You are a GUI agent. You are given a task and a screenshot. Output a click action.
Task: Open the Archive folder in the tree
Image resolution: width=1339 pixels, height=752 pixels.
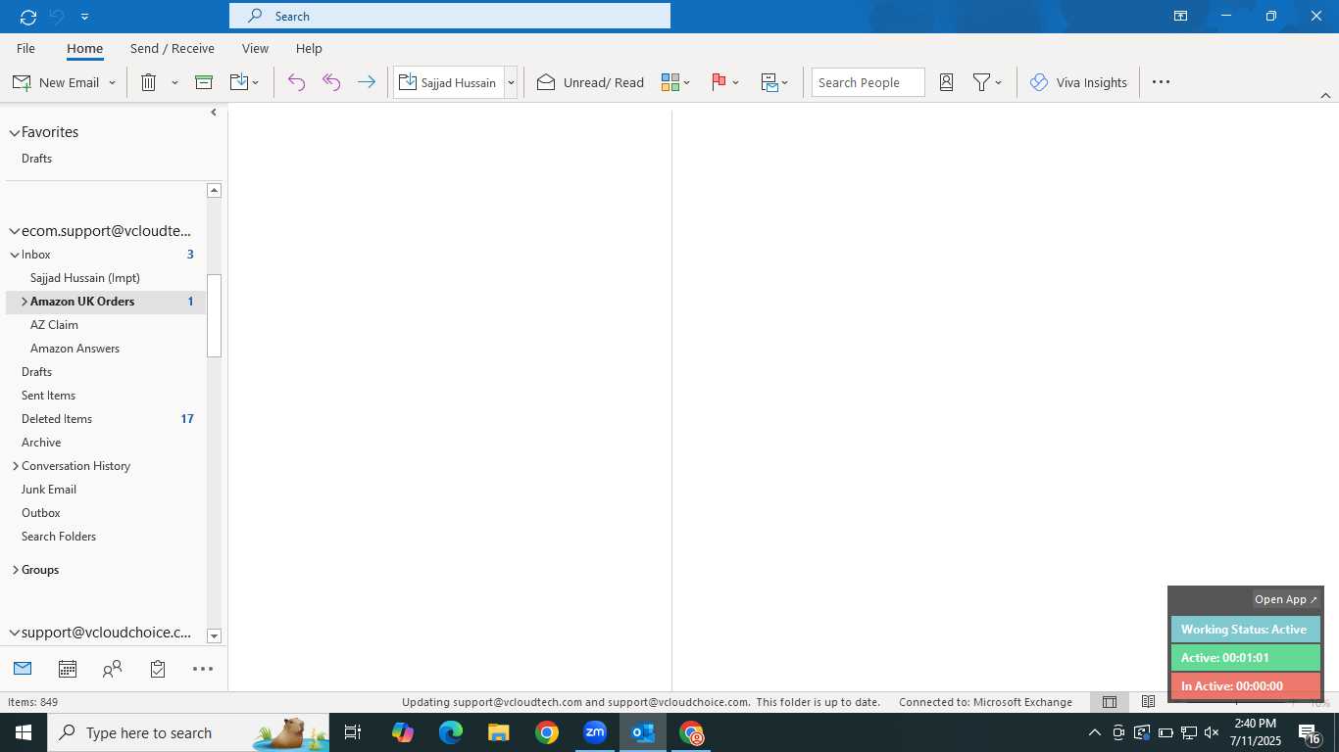[41, 443]
